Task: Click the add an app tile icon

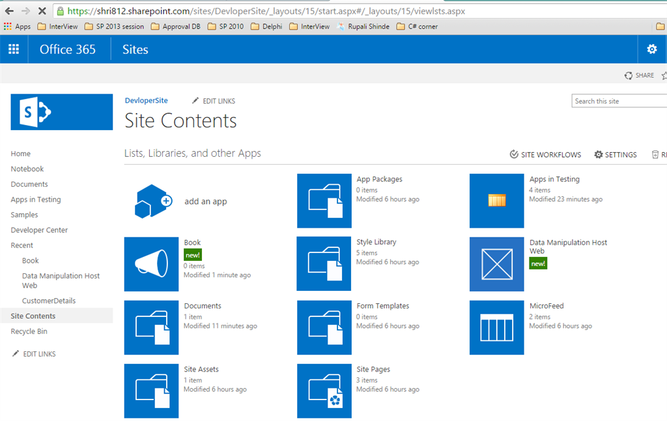Action: 152,201
